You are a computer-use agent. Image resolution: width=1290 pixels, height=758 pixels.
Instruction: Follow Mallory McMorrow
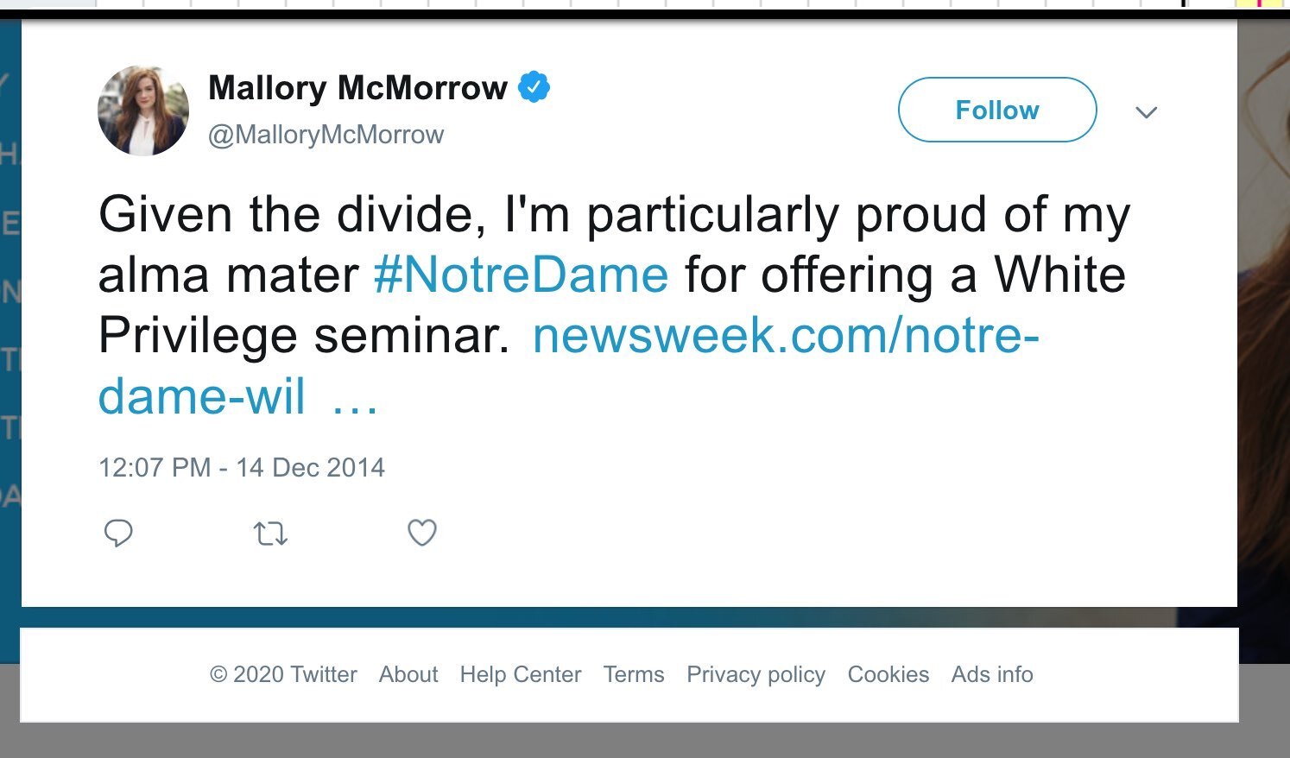click(x=996, y=110)
